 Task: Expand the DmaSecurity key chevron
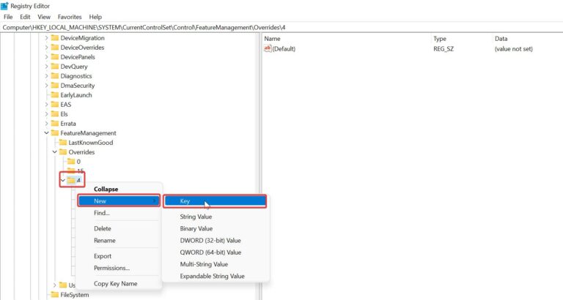46,86
